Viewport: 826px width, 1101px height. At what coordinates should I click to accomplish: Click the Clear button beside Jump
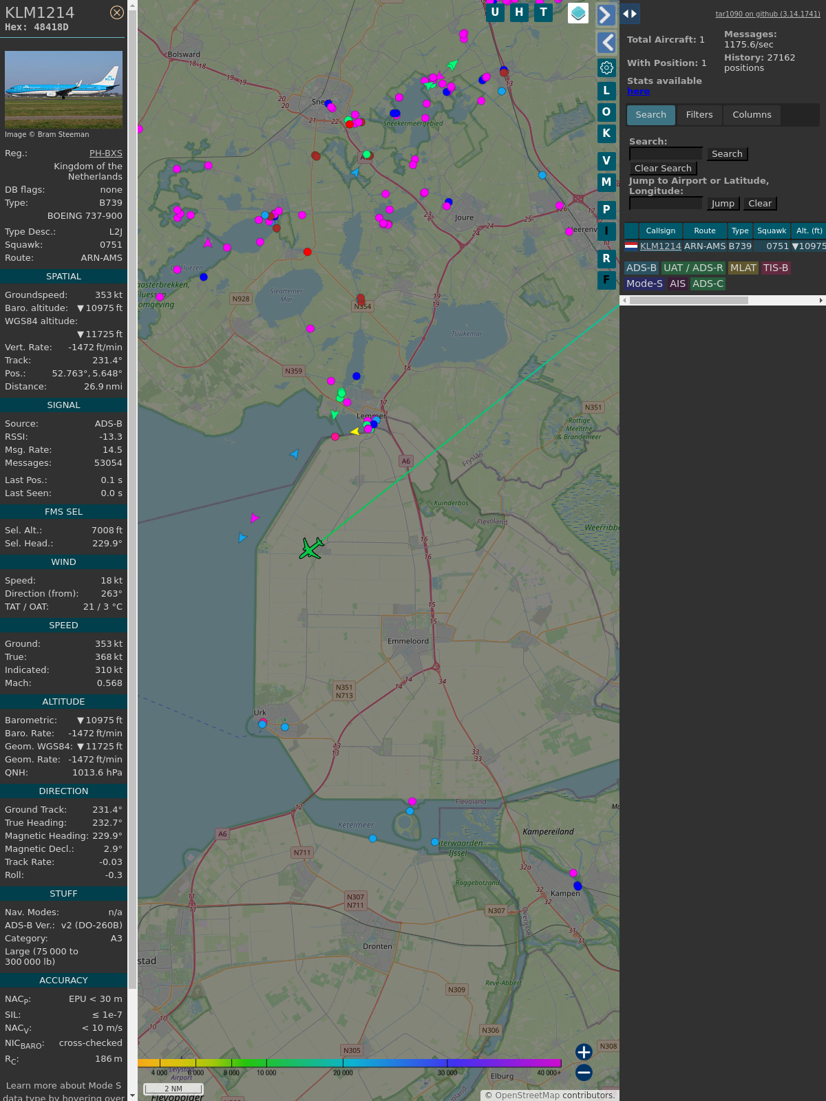760,204
